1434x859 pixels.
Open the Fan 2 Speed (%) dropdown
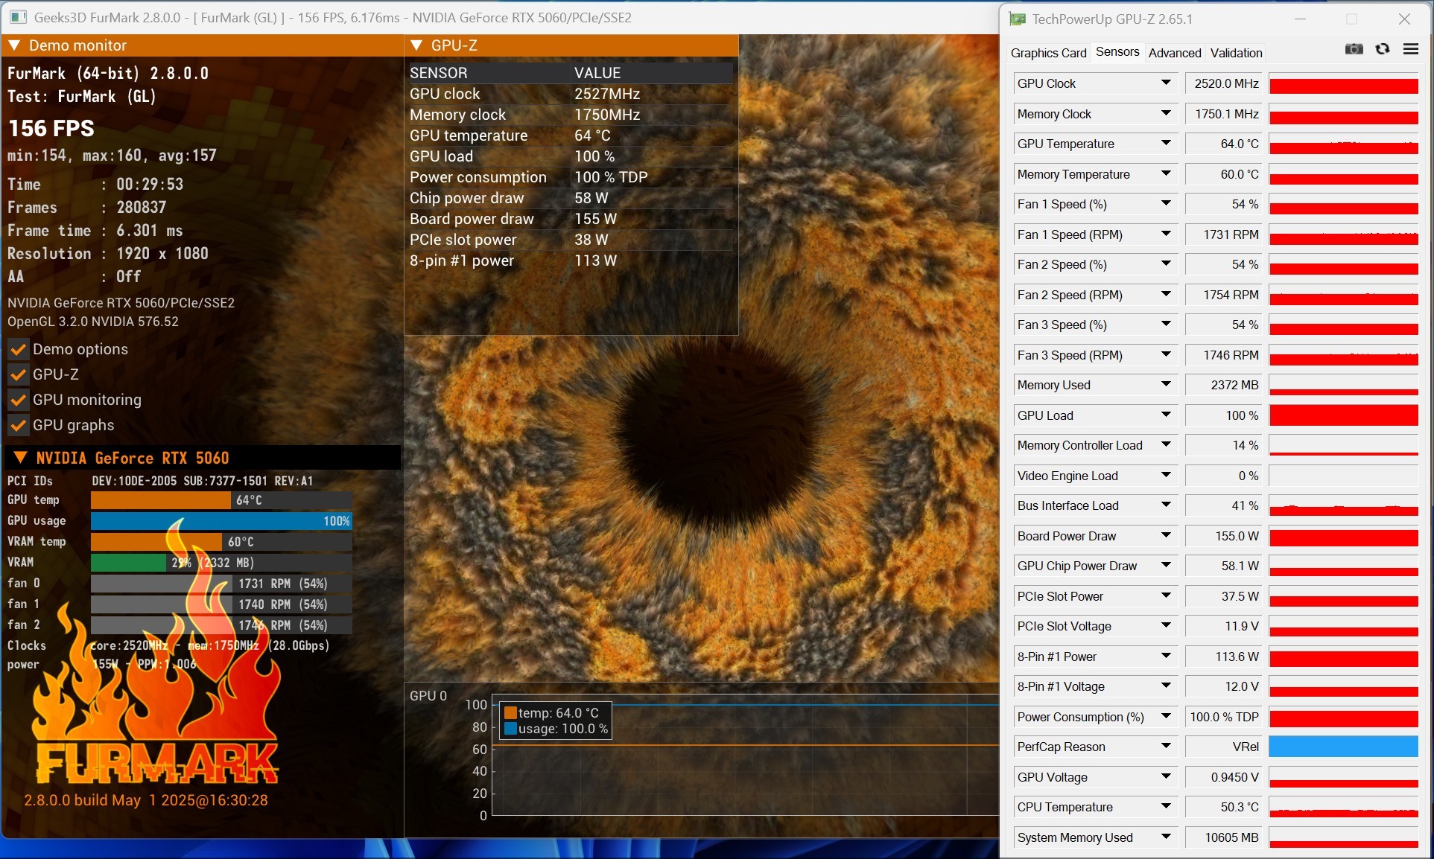(x=1166, y=264)
